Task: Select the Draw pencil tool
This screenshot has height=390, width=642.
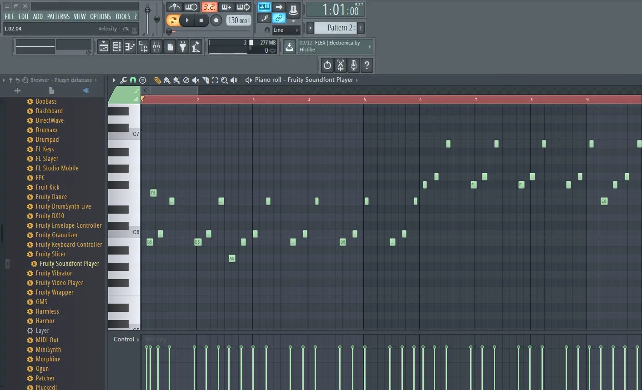Action: (157, 80)
